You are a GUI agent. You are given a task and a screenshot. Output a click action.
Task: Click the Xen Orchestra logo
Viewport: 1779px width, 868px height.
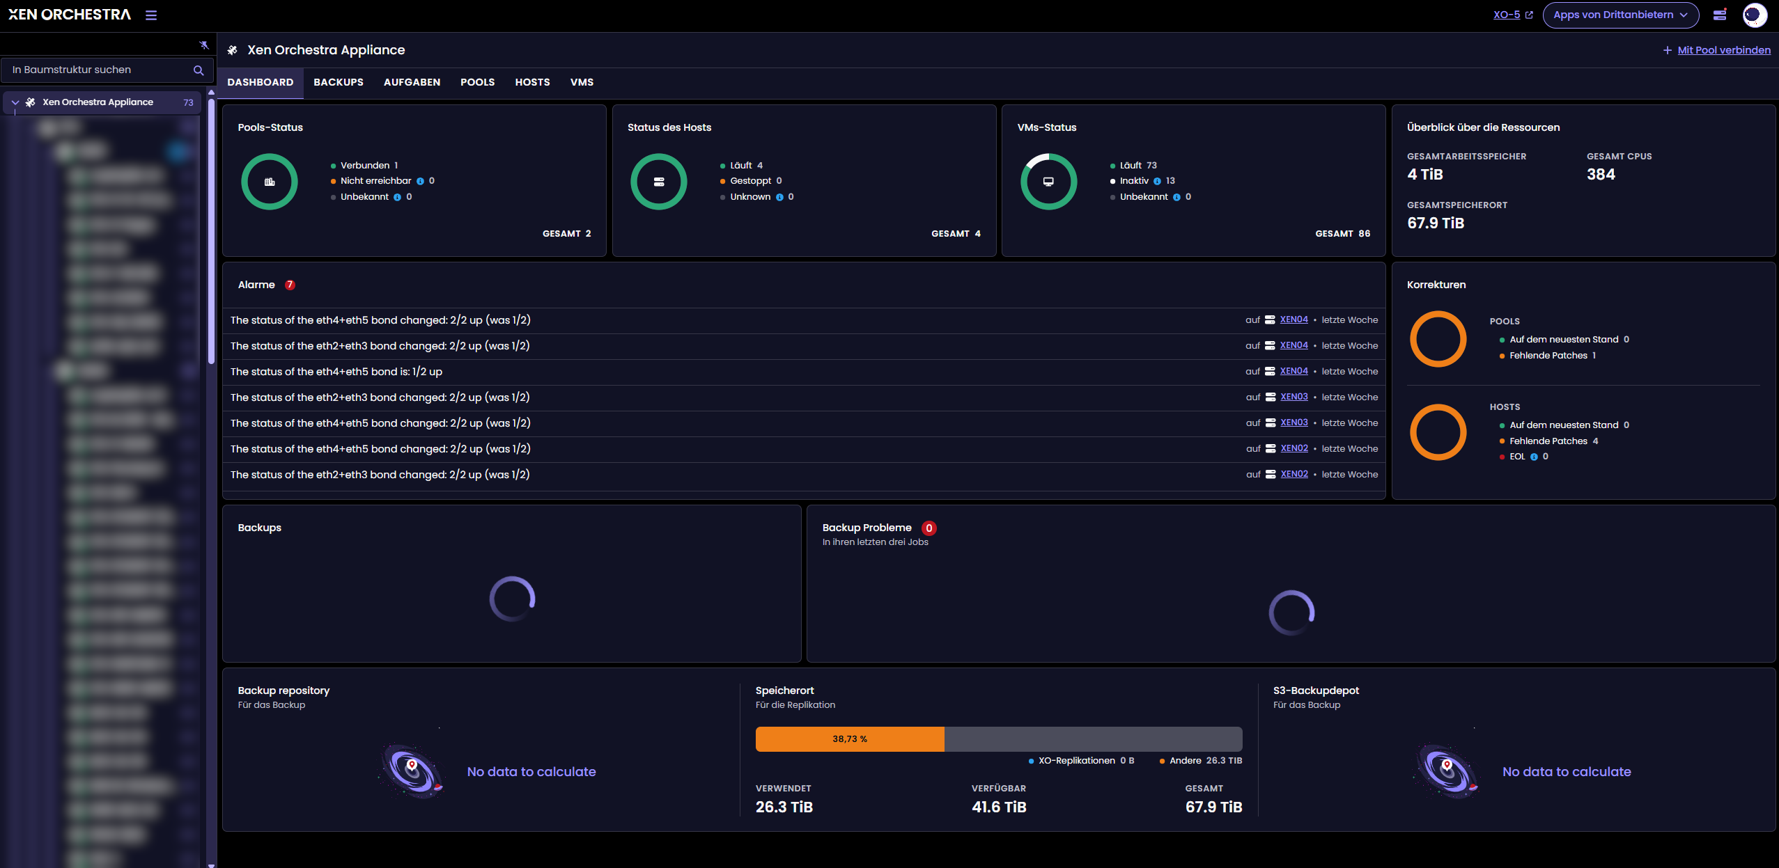[70, 15]
